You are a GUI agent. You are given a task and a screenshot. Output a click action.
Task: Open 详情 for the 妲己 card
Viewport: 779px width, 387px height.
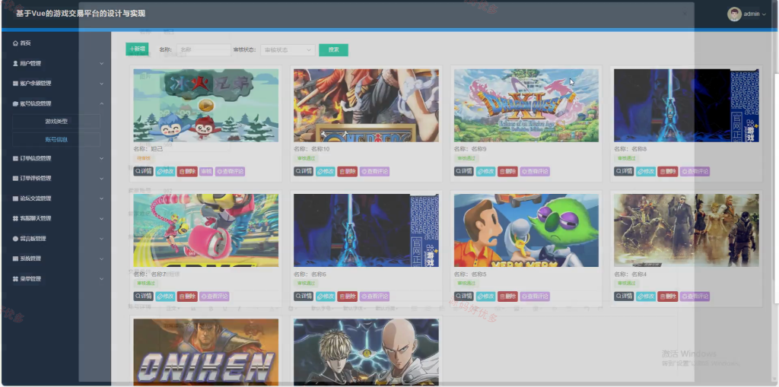click(143, 171)
